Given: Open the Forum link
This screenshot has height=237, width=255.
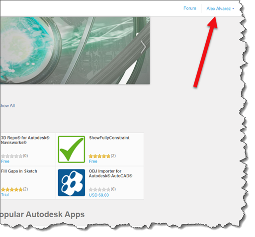Looking at the screenshot, I should [189, 8].
